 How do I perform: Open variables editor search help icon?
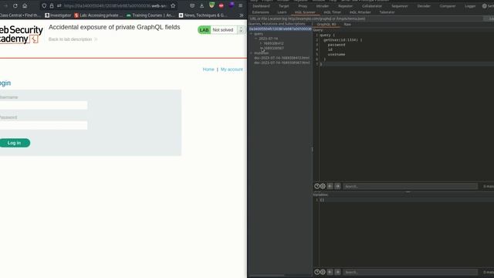pyautogui.click(x=317, y=272)
